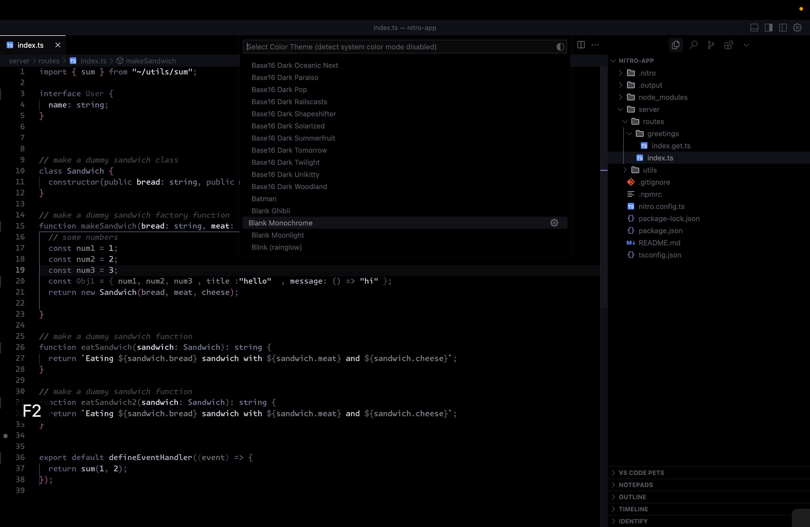The width and height of the screenshot is (810, 527).
Task: Click the Split Editor icon
Action: (x=581, y=45)
